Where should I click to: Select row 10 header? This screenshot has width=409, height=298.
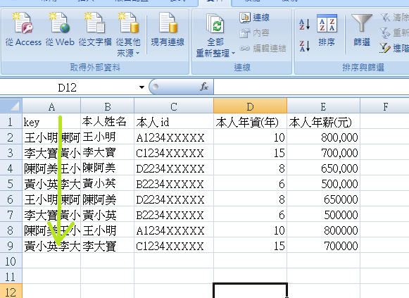pos(11,261)
